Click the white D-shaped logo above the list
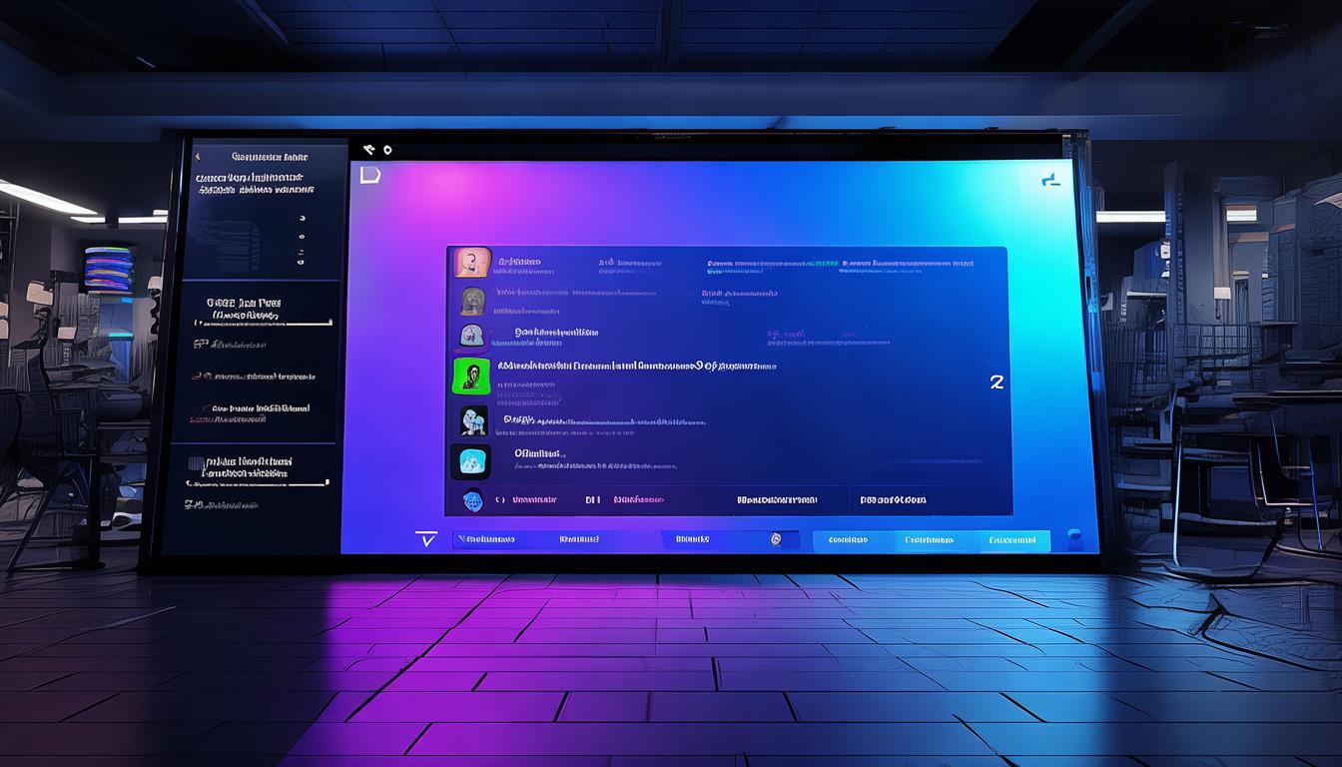The height and width of the screenshot is (767, 1342). click(369, 176)
